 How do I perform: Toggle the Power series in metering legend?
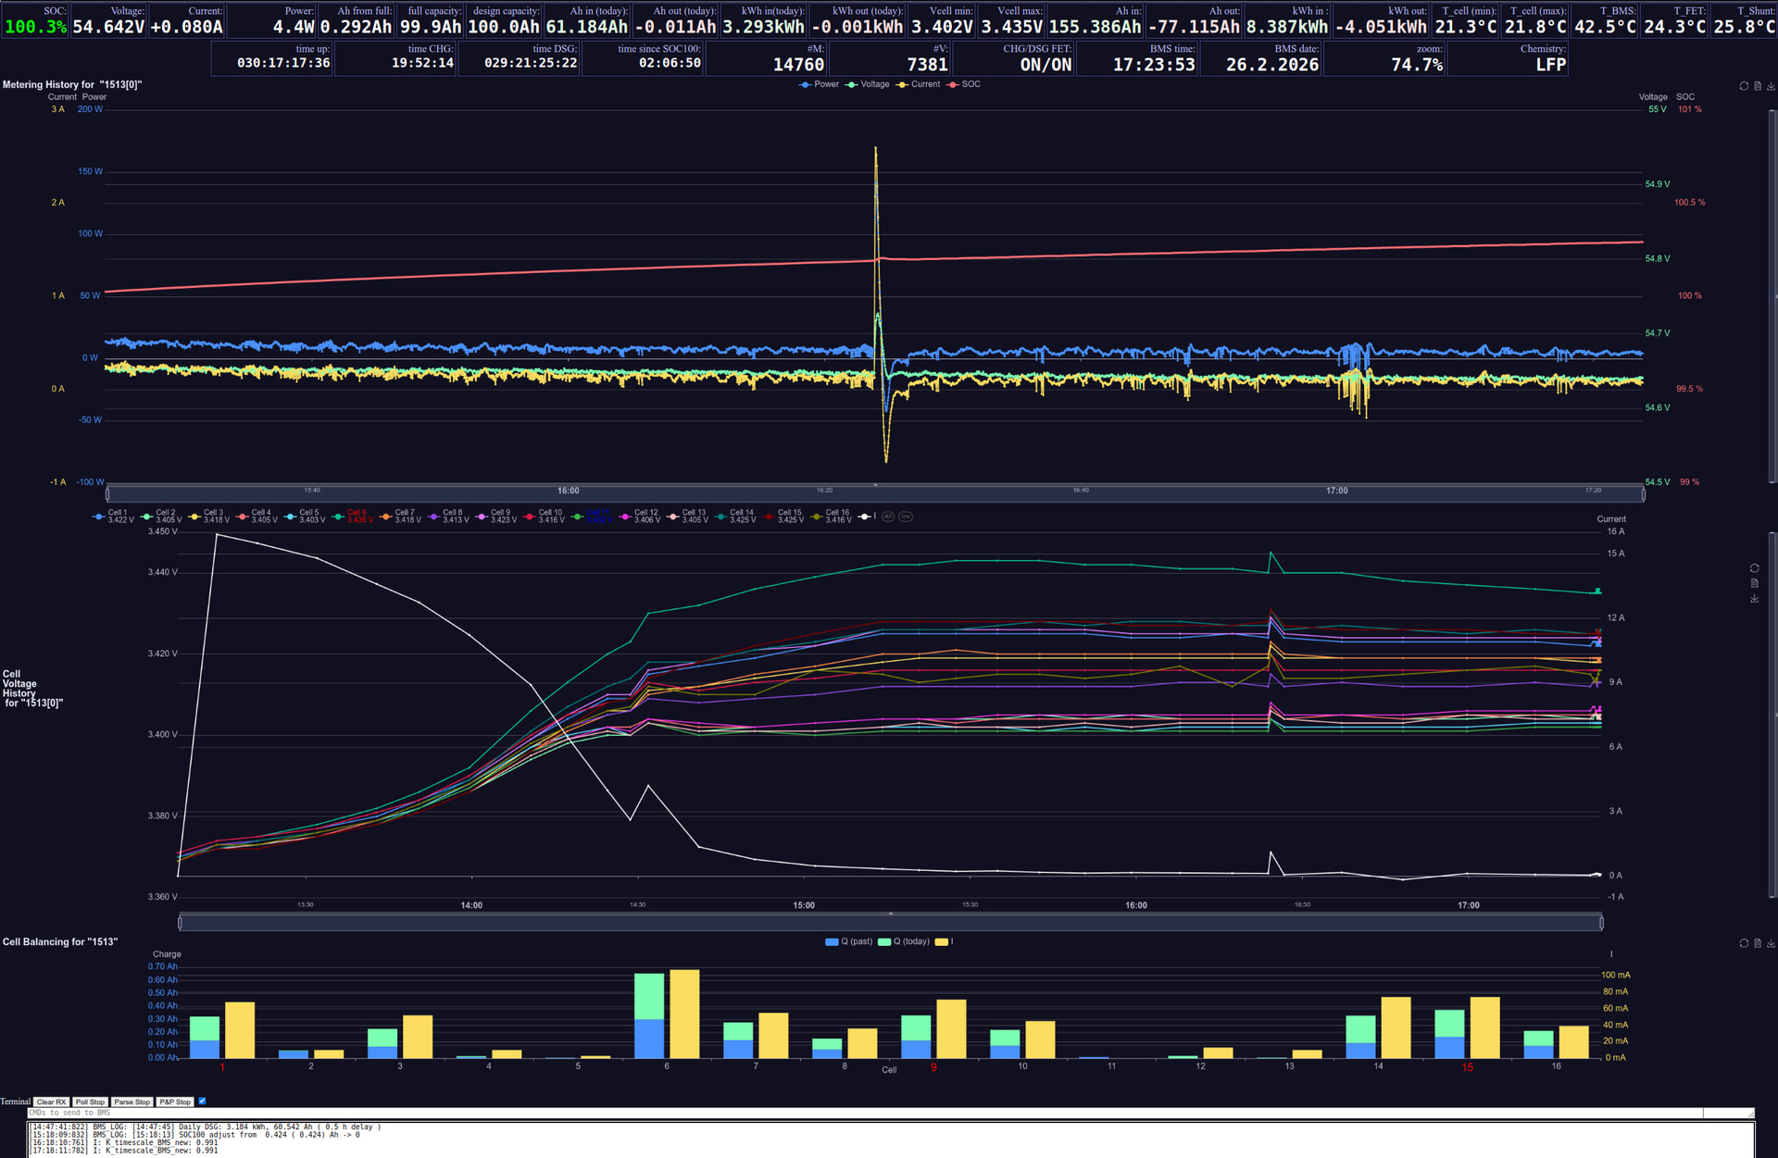pyautogui.click(x=819, y=84)
